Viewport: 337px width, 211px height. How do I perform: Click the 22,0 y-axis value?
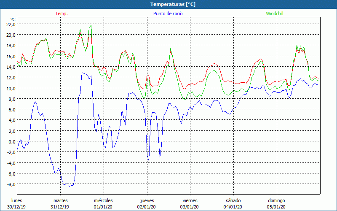click(11, 24)
